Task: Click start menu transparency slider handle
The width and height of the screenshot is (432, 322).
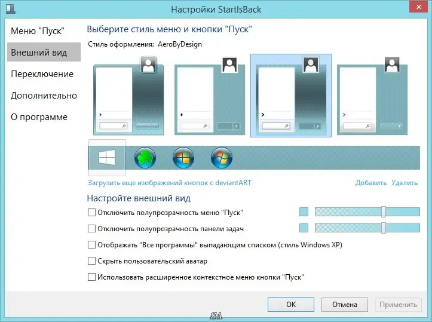Action: tap(384, 212)
